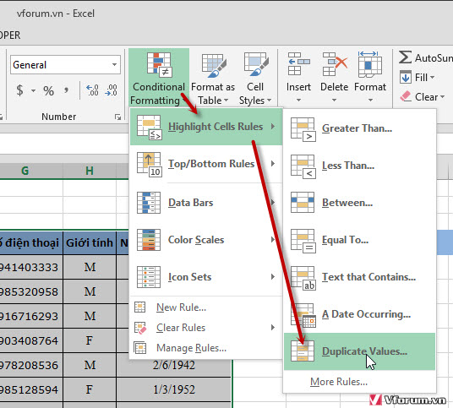This screenshot has height=408, width=453.
Task: Open the General number format dropdown
Action: click(x=114, y=65)
